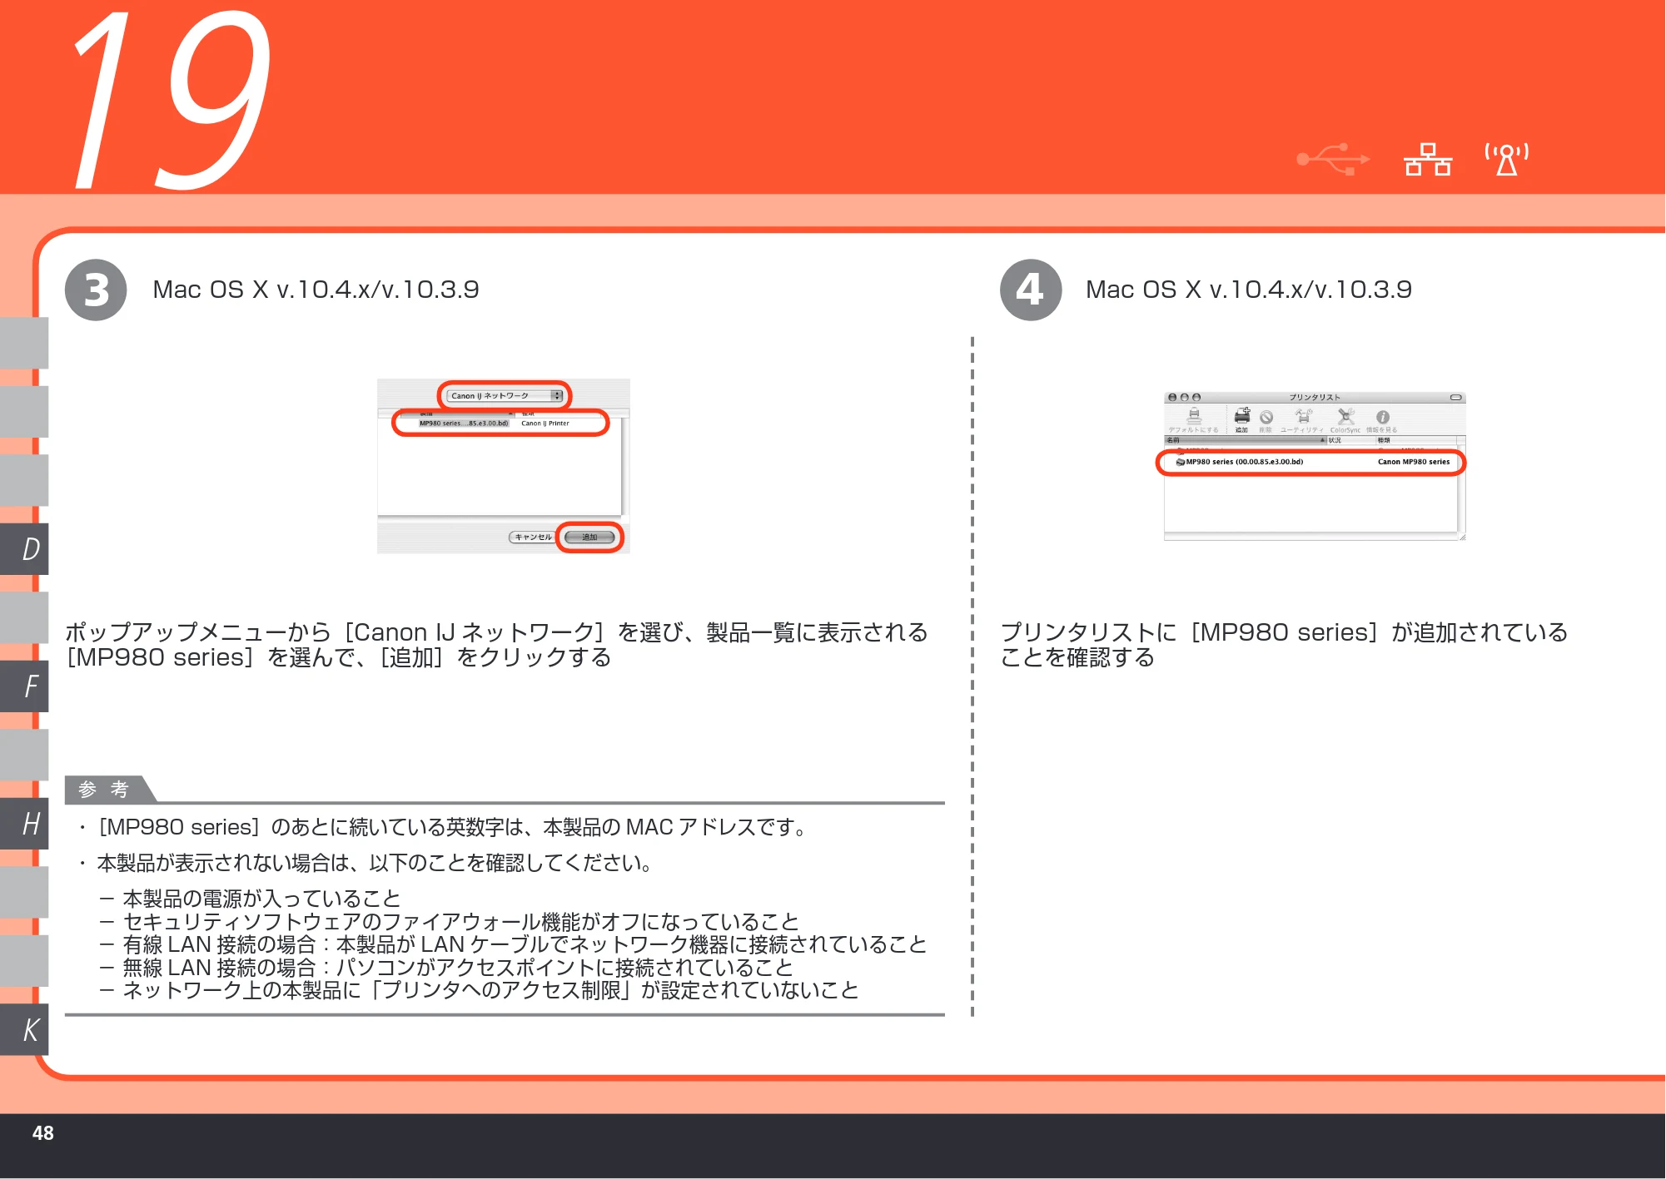Click the 情報を見る info icon
Viewport: 1666px width, 1179px height.
(1382, 417)
